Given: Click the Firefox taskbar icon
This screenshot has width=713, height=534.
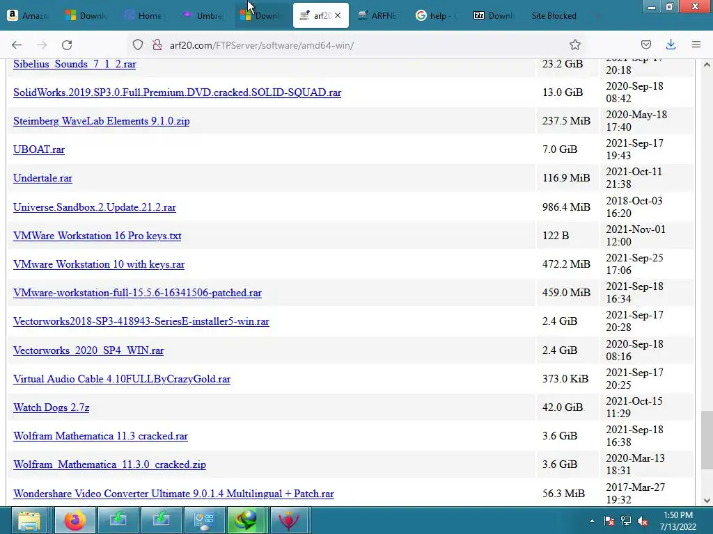Looking at the screenshot, I should (x=75, y=520).
